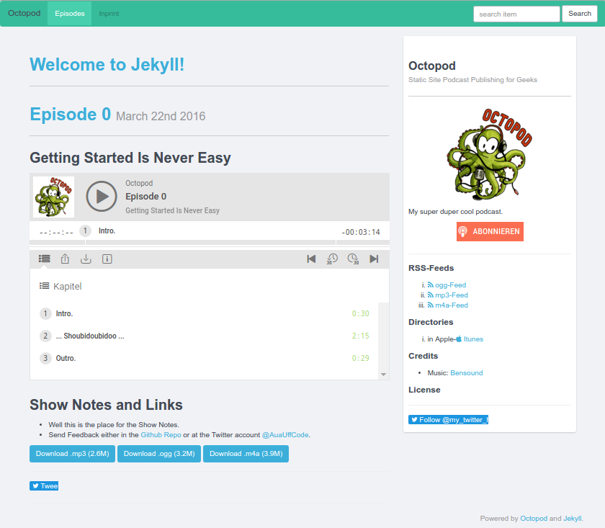
Task: Seek within the player progress bar
Action: click(x=210, y=242)
